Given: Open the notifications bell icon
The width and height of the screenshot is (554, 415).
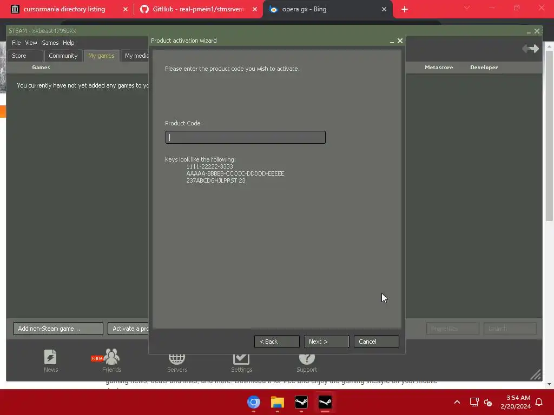Looking at the screenshot, I should pos(539,402).
